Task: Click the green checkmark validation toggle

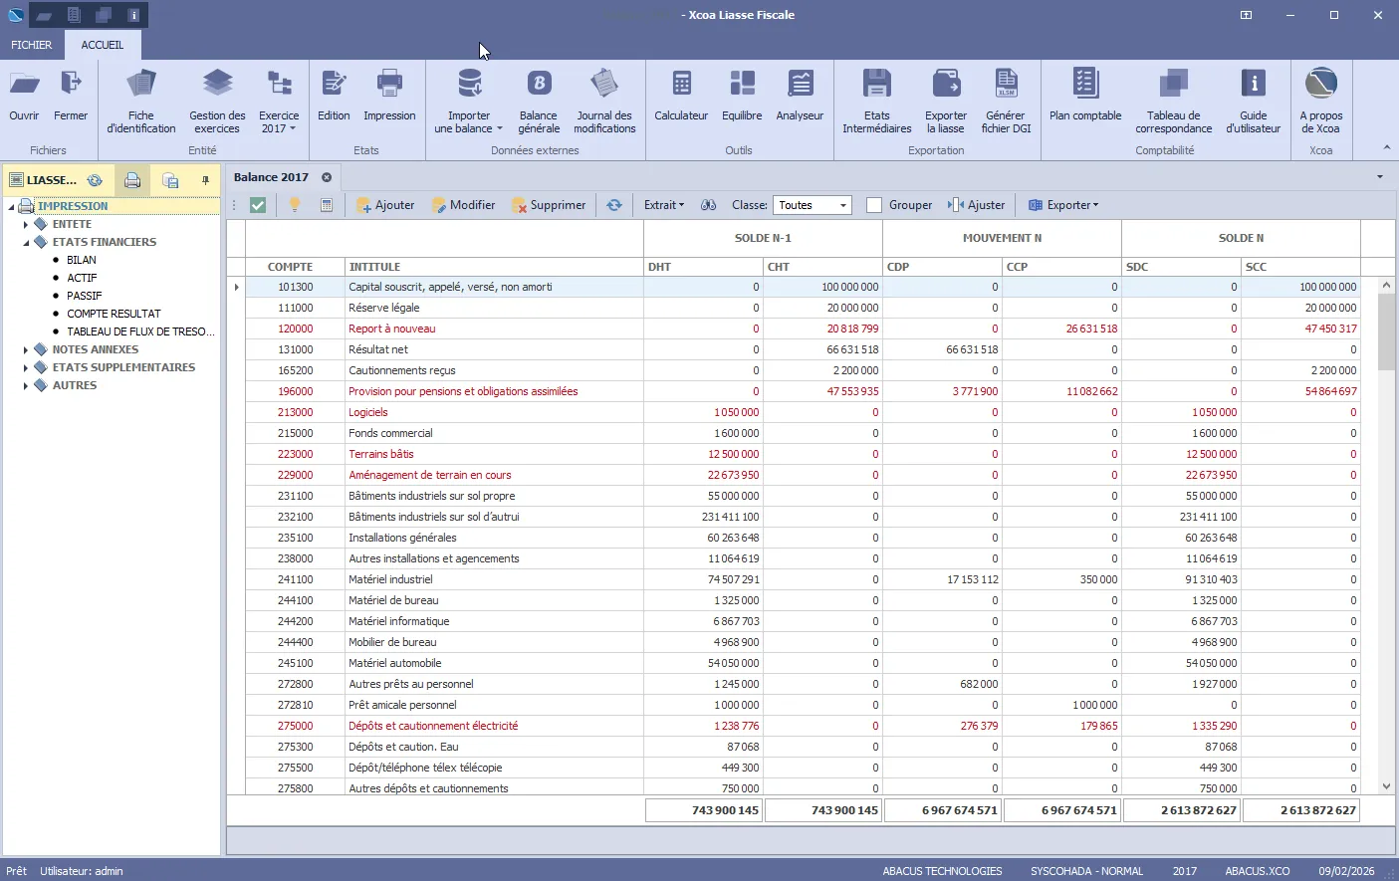Action: tap(257, 205)
